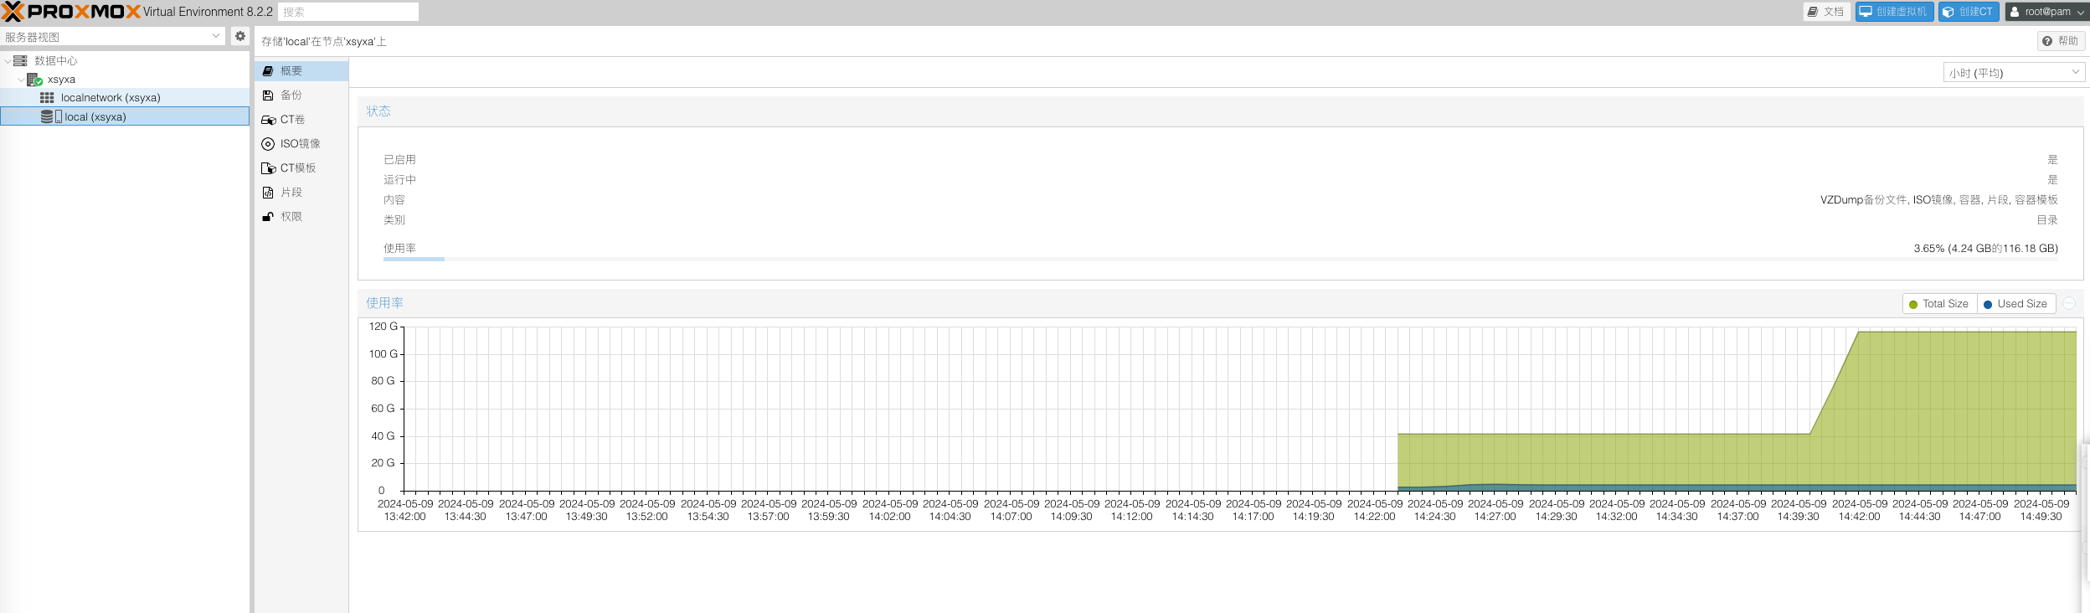Click the 权限 unlock icon
This screenshot has width=2090, height=613.
point(268,217)
